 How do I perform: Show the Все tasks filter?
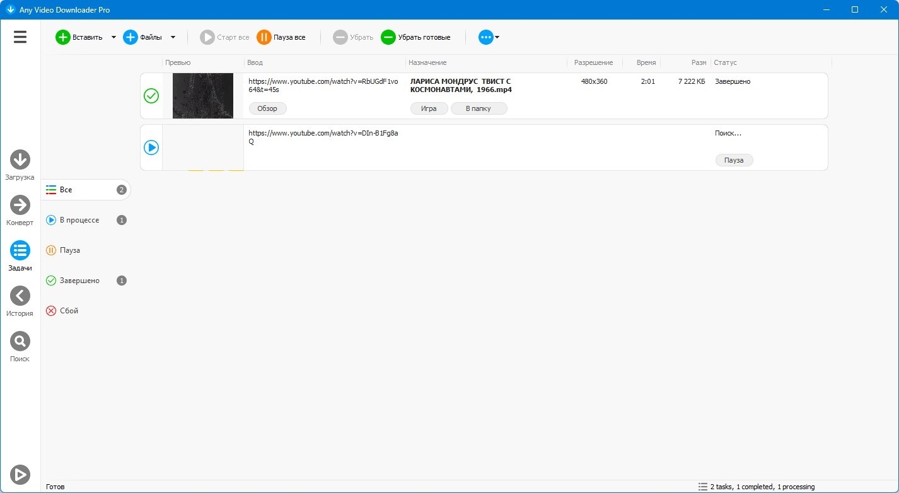click(86, 190)
